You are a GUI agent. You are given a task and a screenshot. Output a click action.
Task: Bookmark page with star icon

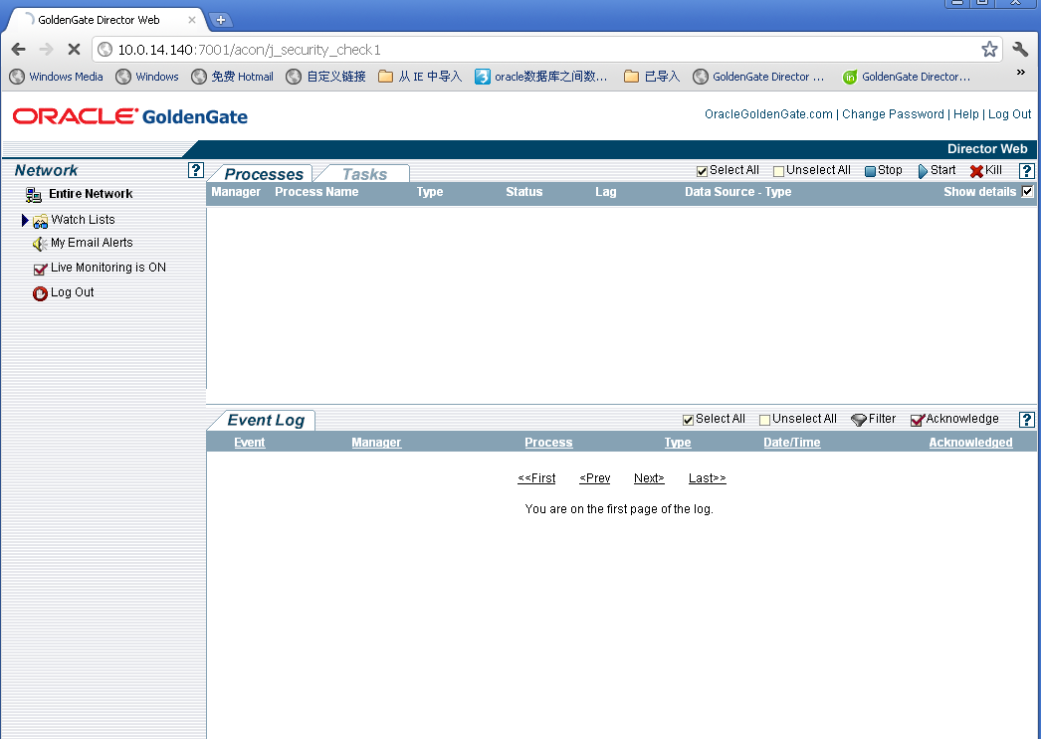989,49
